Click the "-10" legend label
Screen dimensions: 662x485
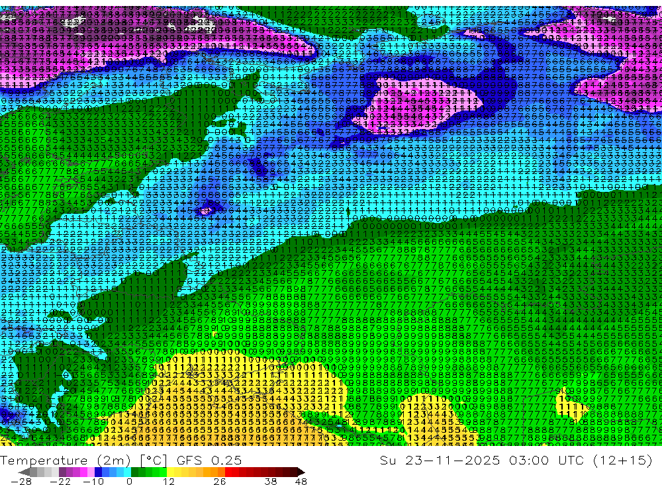(x=93, y=482)
